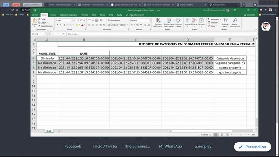Open the fill color dropdown arrow
The height and width of the screenshot is (157, 279).
click(x=79, y=25)
